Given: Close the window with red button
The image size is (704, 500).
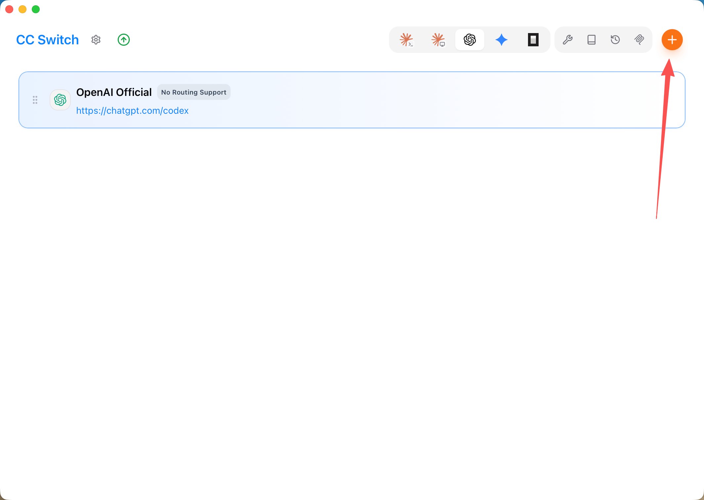Looking at the screenshot, I should [x=9, y=9].
